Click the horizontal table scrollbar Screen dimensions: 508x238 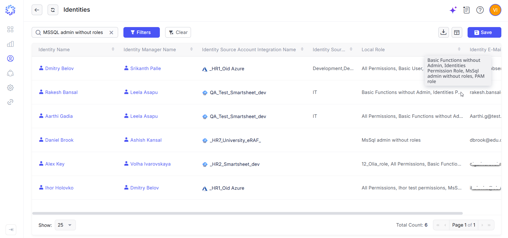pos(247,213)
